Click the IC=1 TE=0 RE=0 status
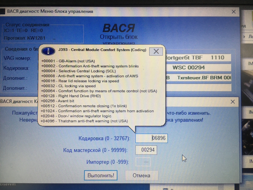 (23, 30)
